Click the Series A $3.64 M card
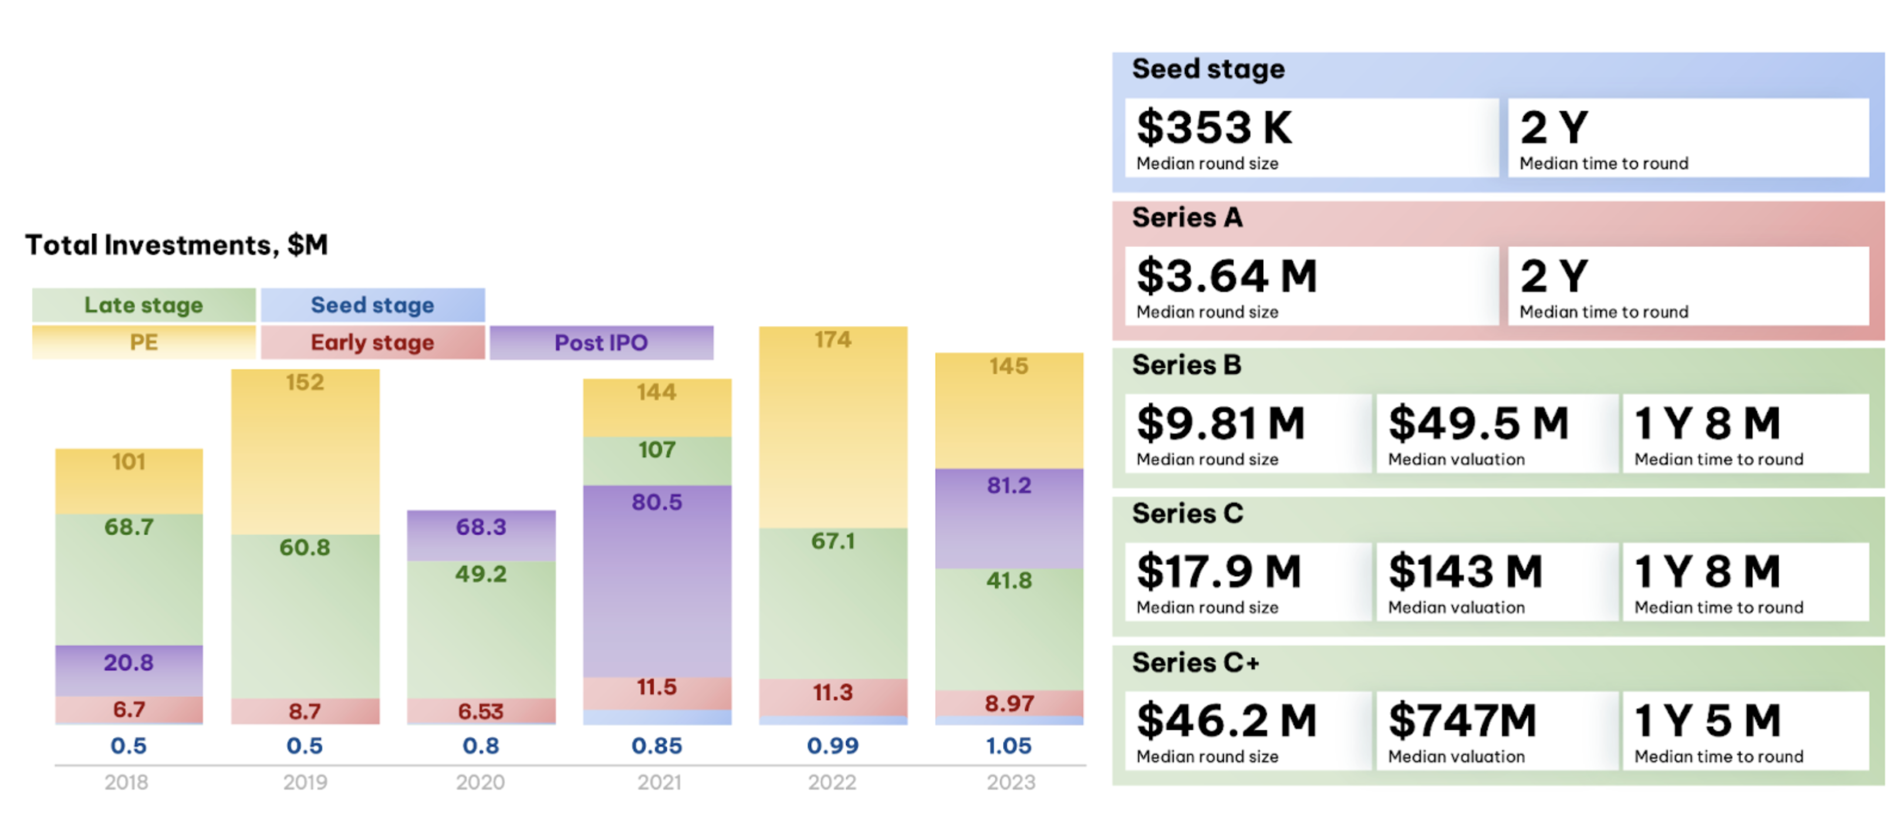This screenshot has height=816, width=1898. [1312, 286]
